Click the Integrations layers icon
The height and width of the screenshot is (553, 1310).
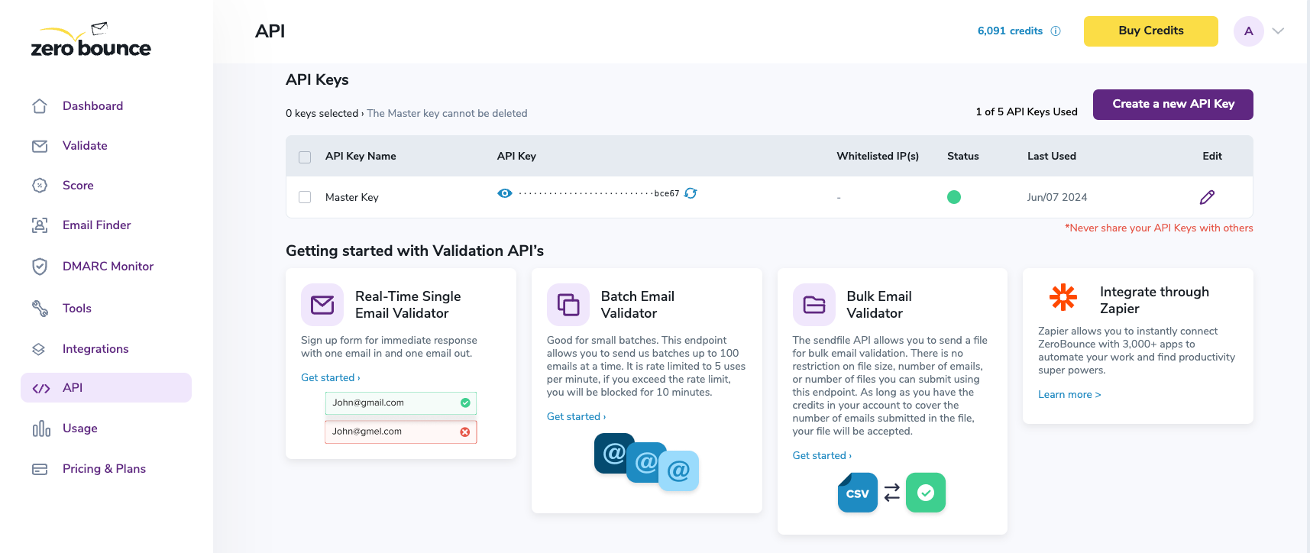[x=39, y=349]
